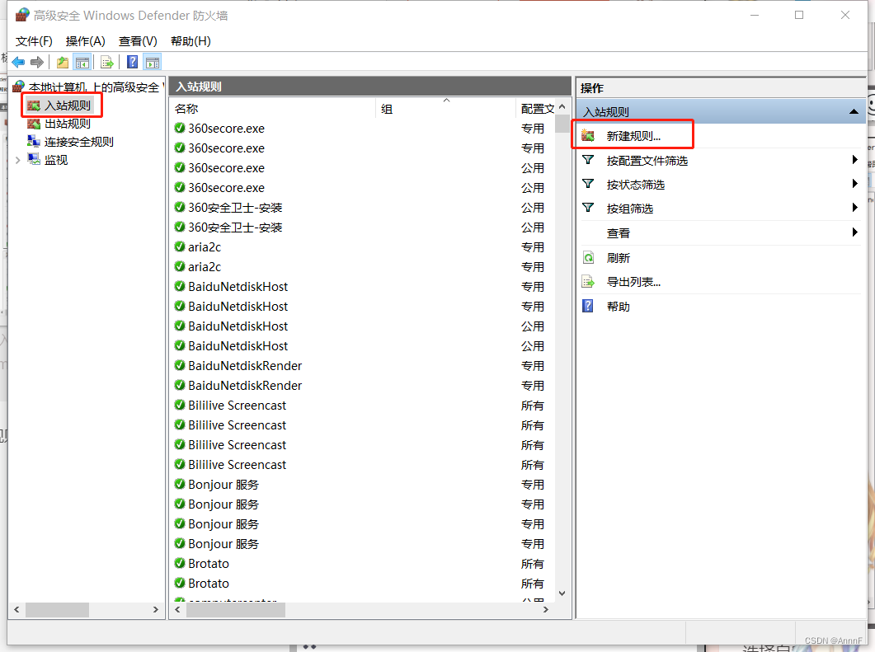
Task: Collapse the 入站规则 section in the actions pane
Action: click(854, 112)
